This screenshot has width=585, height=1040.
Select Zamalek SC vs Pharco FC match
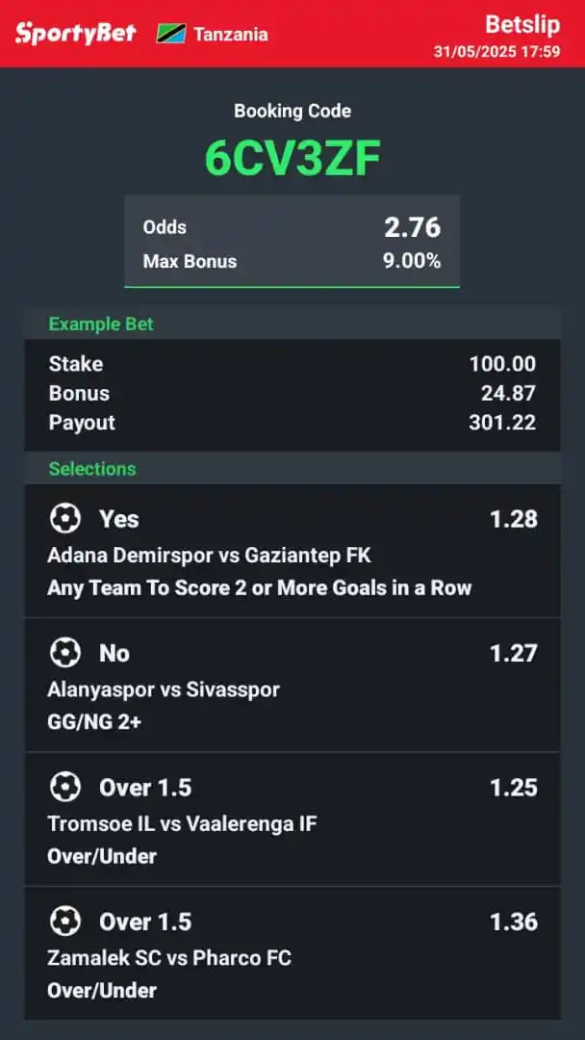click(x=169, y=958)
